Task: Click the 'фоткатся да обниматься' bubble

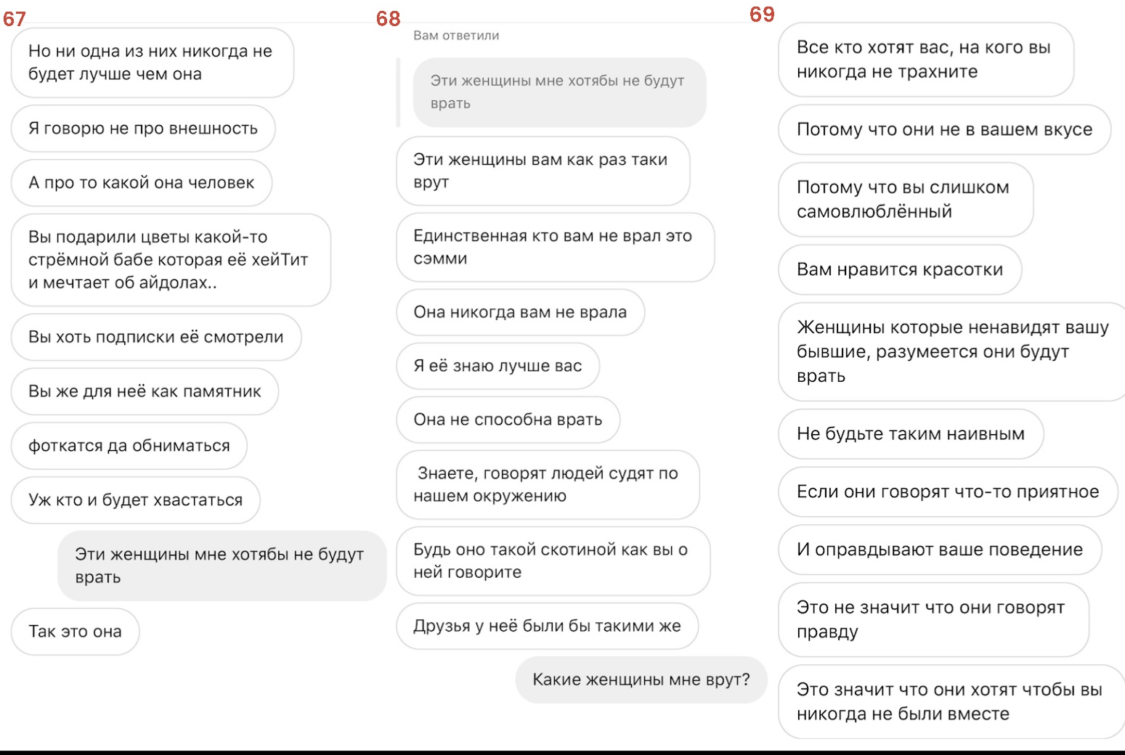Action: 129,446
